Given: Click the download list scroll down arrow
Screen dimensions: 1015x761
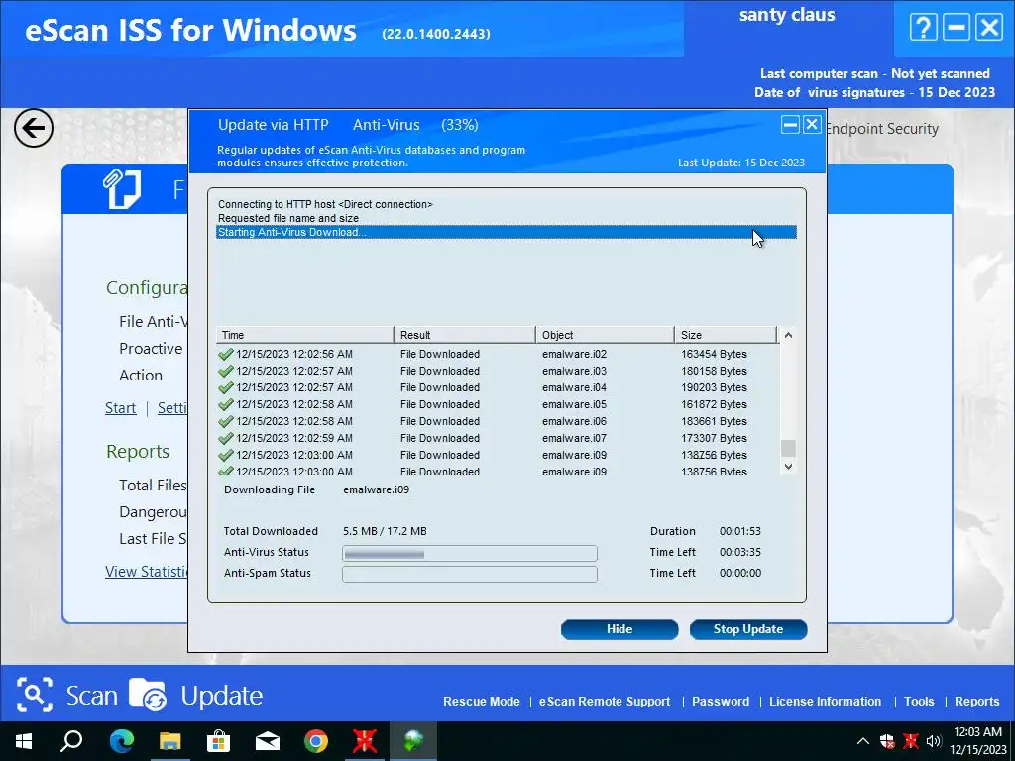Looking at the screenshot, I should coord(788,466).
